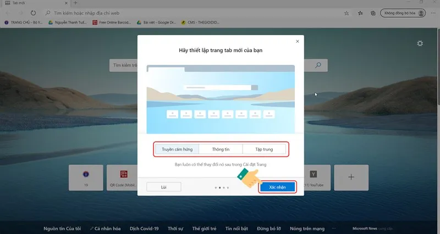Open 'CMS - THEGIOIDID...' bookmark
This screenshot has height=234, width=440.
[x=200, y=23]
